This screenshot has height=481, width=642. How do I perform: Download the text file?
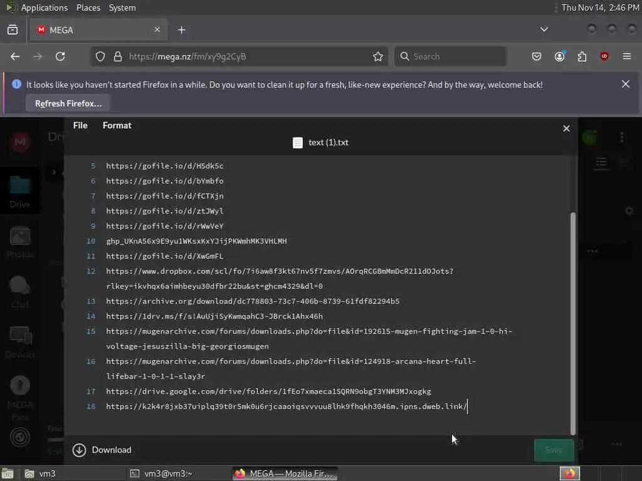(x=102, y=450)
